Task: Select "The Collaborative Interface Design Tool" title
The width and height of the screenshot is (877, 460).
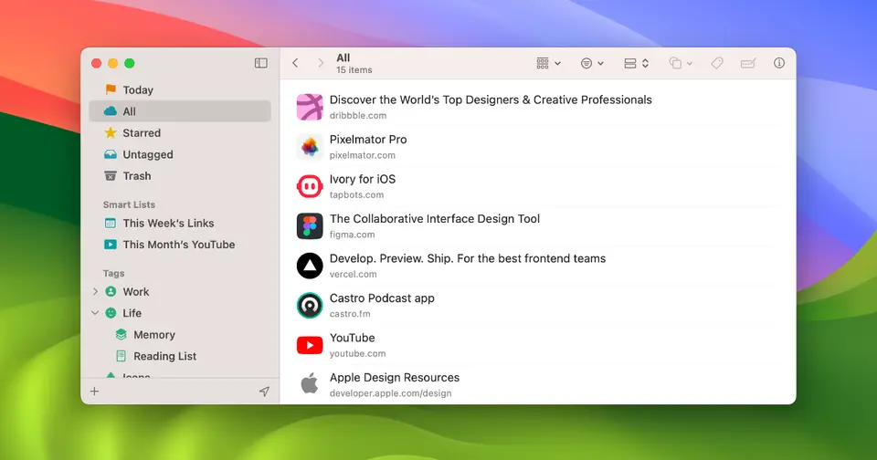Action: [x=435, y=219]
